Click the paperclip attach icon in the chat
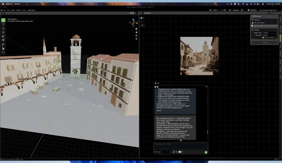The height and width of the screenshot is (163, 282). point(174,152)
